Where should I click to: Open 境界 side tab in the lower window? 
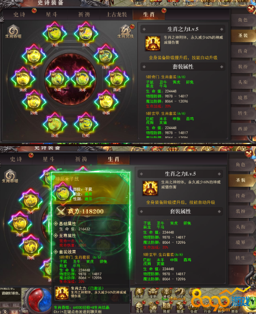pyautogui.click(x=241, y=242)
